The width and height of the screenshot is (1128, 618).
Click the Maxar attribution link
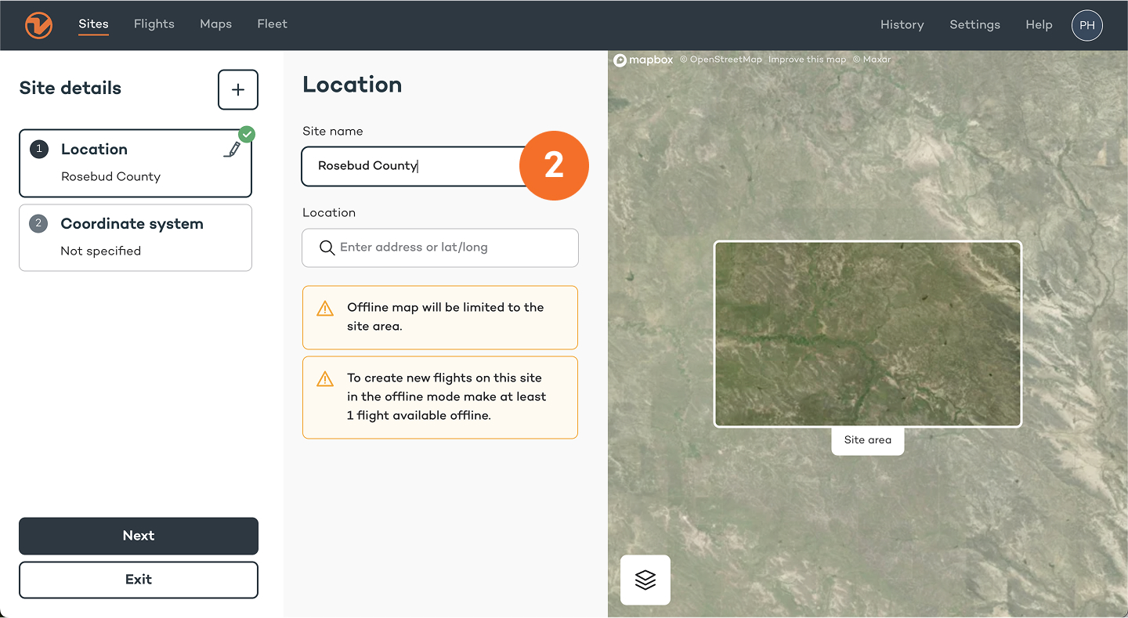pos(872,60)
